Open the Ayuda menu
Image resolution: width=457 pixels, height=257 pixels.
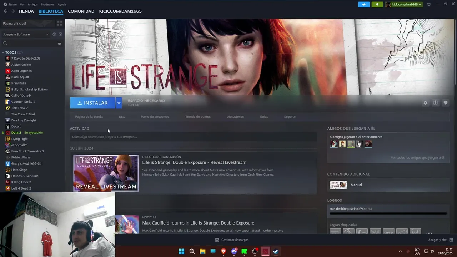click(x=62, y=4)
